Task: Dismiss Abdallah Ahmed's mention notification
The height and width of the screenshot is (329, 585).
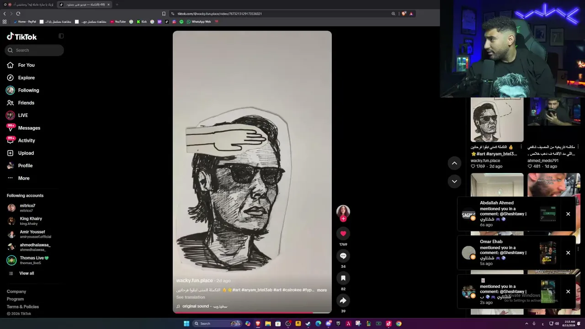Action: point(568,214)
